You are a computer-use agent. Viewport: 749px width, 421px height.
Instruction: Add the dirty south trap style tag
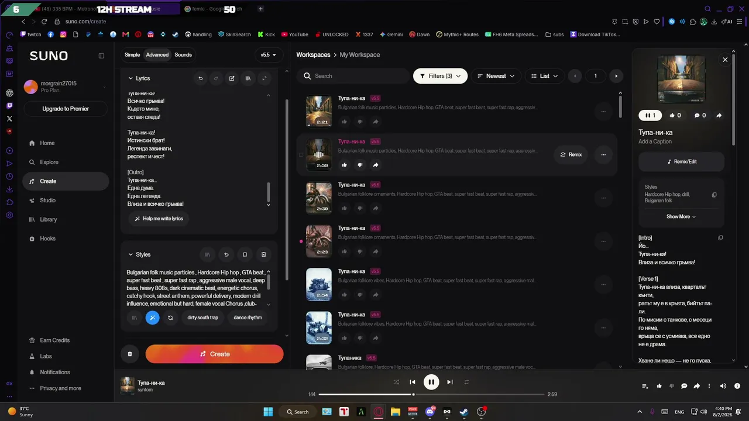click(202, 318)
